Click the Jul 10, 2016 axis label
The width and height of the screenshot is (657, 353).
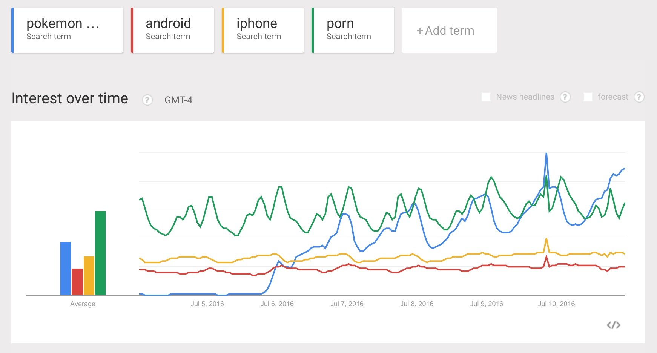[556, 304]
